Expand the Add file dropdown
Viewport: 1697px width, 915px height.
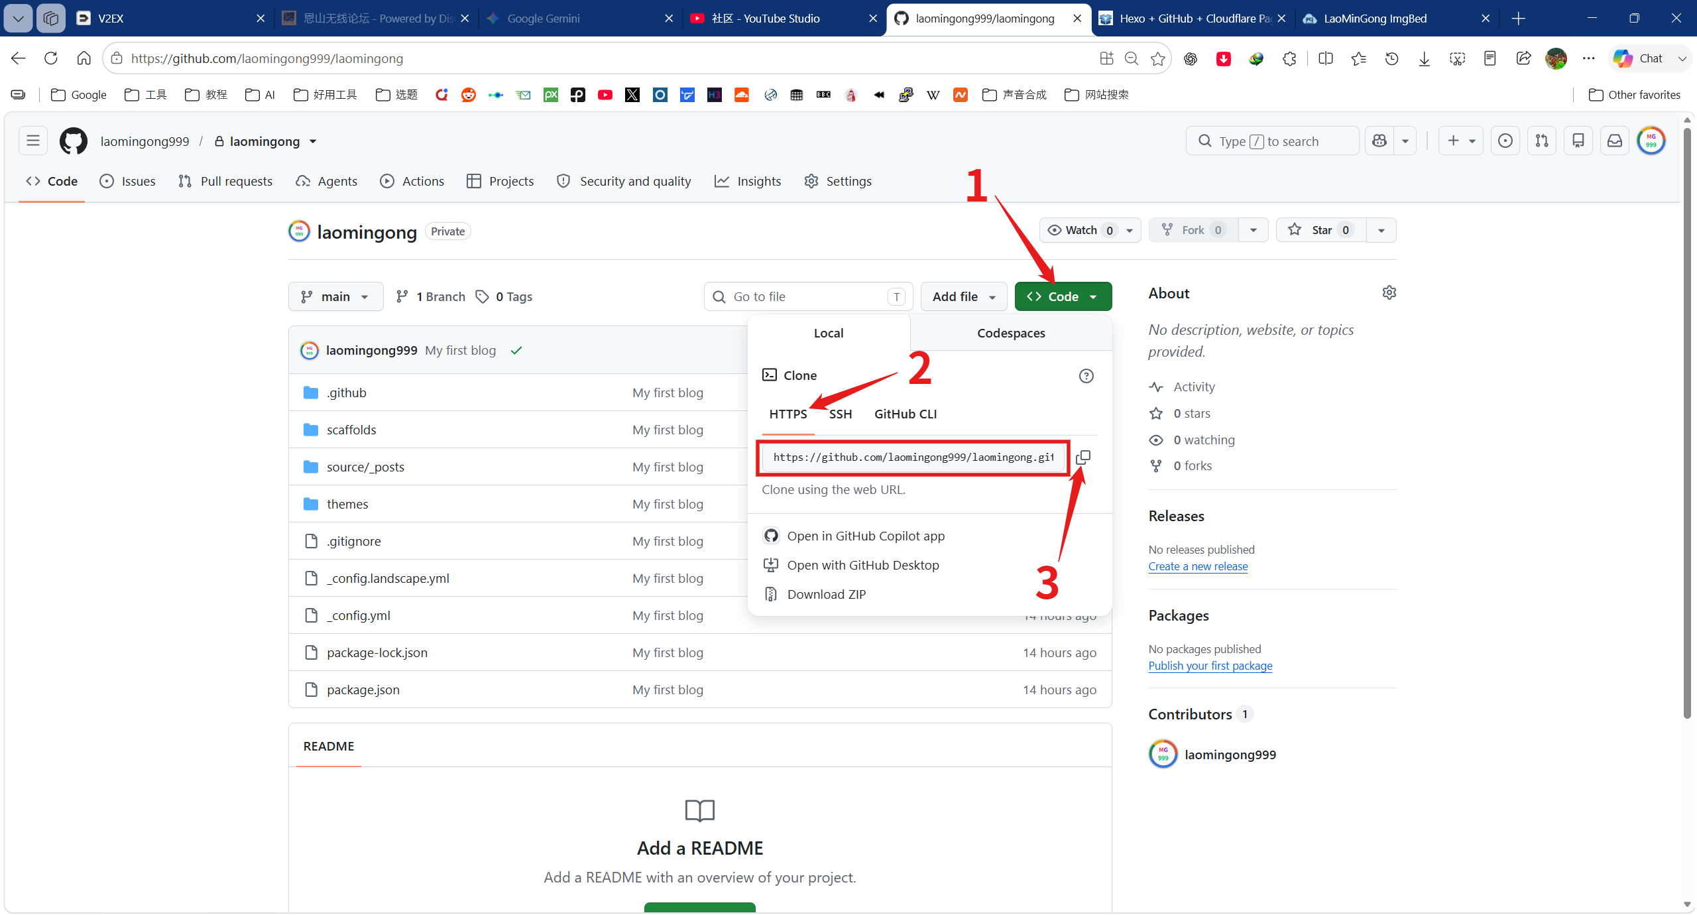(x=964, y=296)
